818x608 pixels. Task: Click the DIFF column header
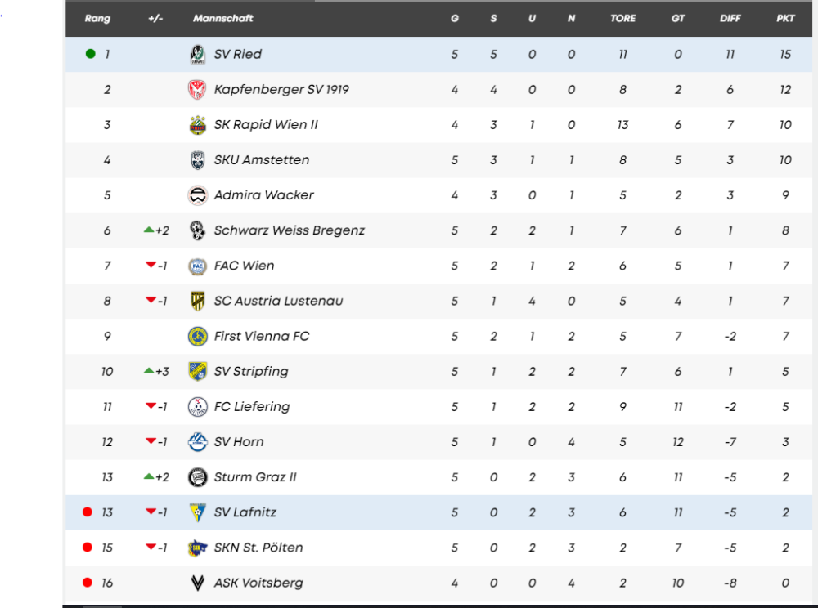coord(730,18)
